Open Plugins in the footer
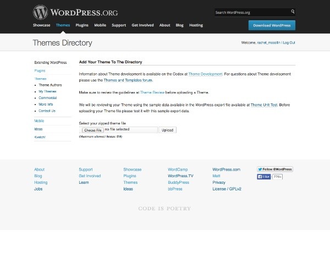This screenshot has width=330, height=257. pyautogui.click(x=130, y=176)
